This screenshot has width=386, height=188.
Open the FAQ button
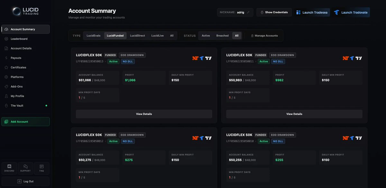click(x=41, y=168)
